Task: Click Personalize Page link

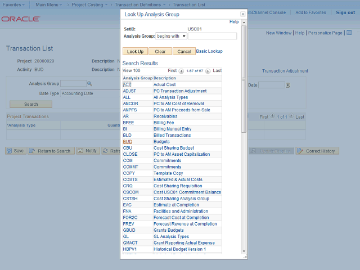Action: (x=325, y=33)
